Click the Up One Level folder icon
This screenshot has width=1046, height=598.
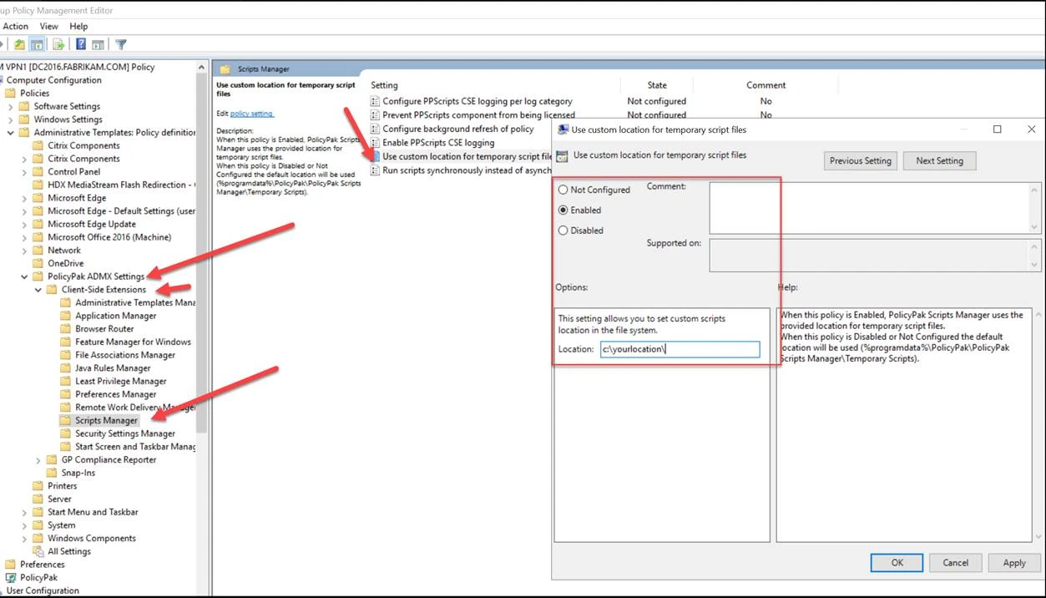coord(19,45)
